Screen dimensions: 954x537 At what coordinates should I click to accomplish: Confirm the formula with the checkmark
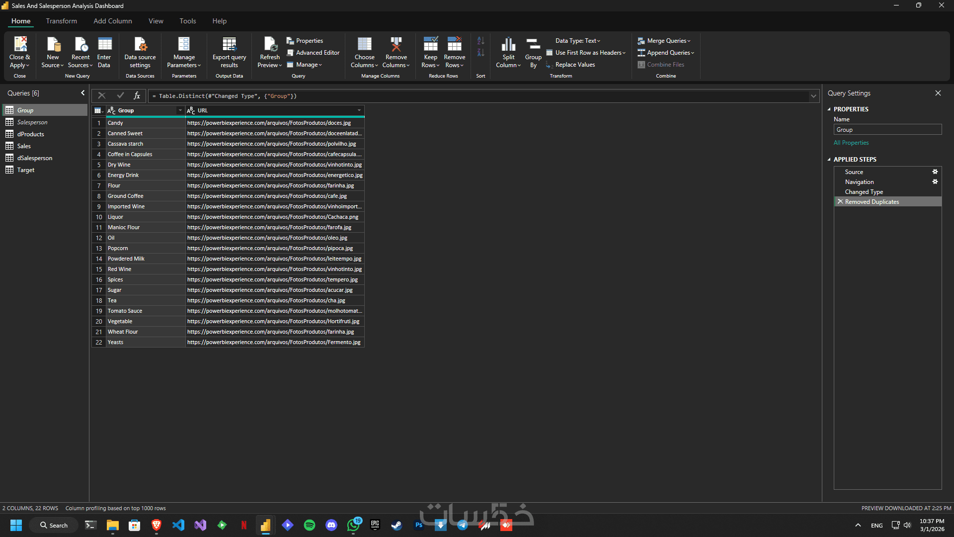[x=120, y=96]
